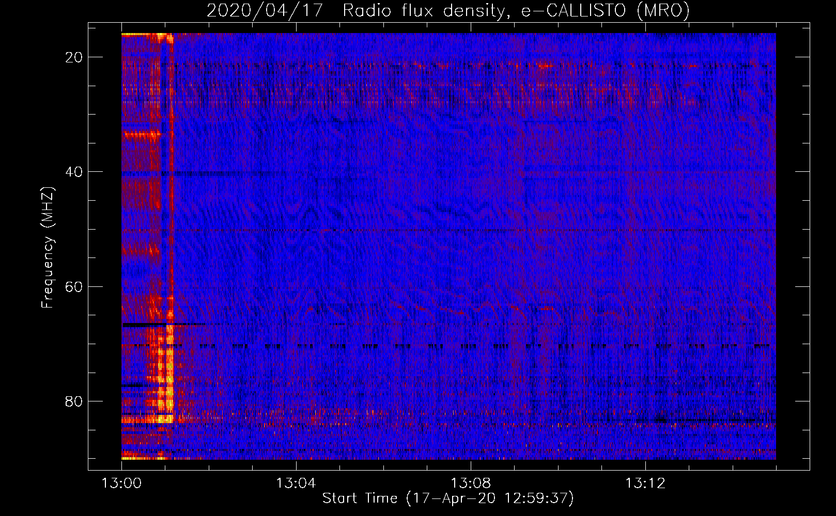The height and width of the screenshot is (516, 836).
Task: Click the '20' frequency tick label
Action: point(74,57)
